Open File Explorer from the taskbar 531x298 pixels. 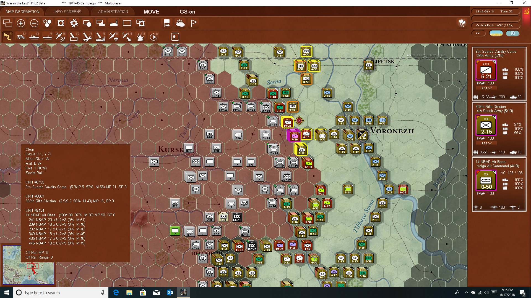tap(129, 292)
